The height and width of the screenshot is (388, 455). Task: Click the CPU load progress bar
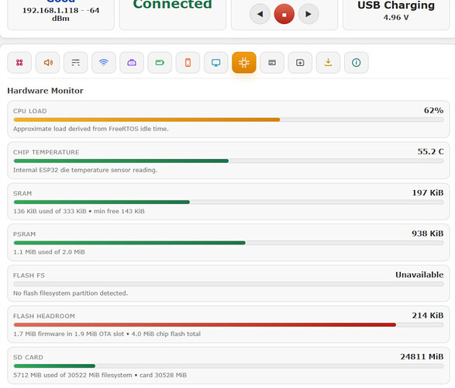229,120
